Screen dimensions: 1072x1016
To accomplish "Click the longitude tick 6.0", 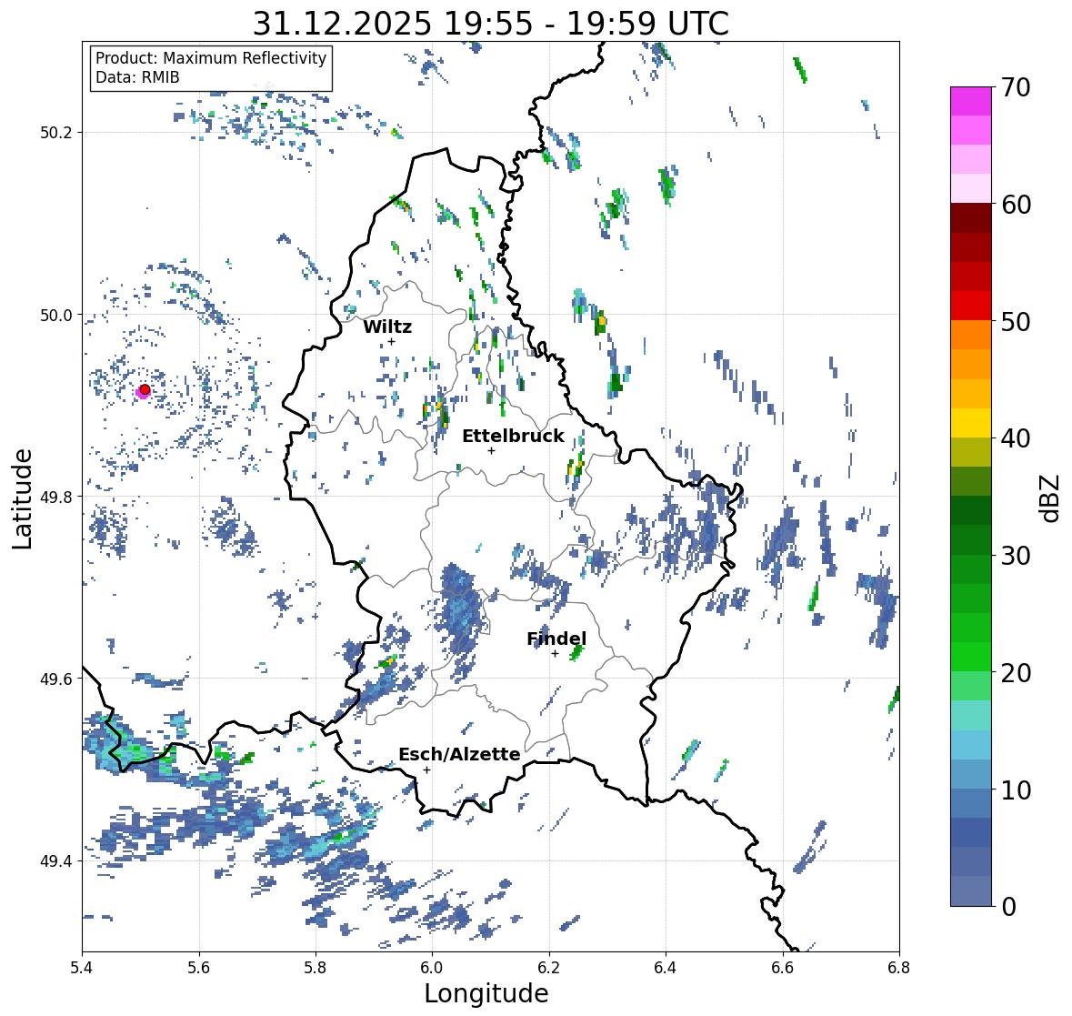I will pyautogui.click(x=432, y=968).
